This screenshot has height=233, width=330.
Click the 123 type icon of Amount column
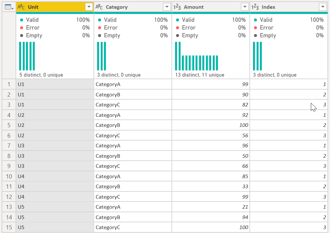[177, 7]
